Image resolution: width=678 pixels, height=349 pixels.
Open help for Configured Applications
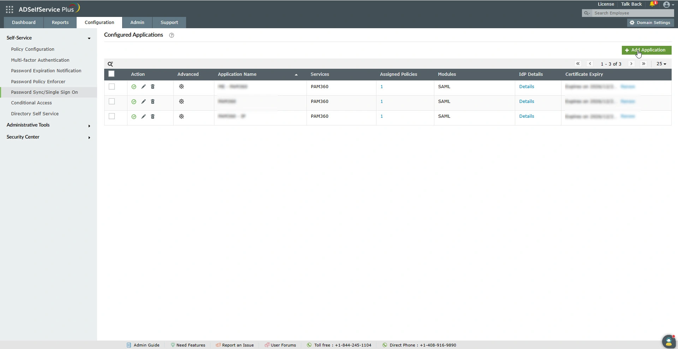171,35
